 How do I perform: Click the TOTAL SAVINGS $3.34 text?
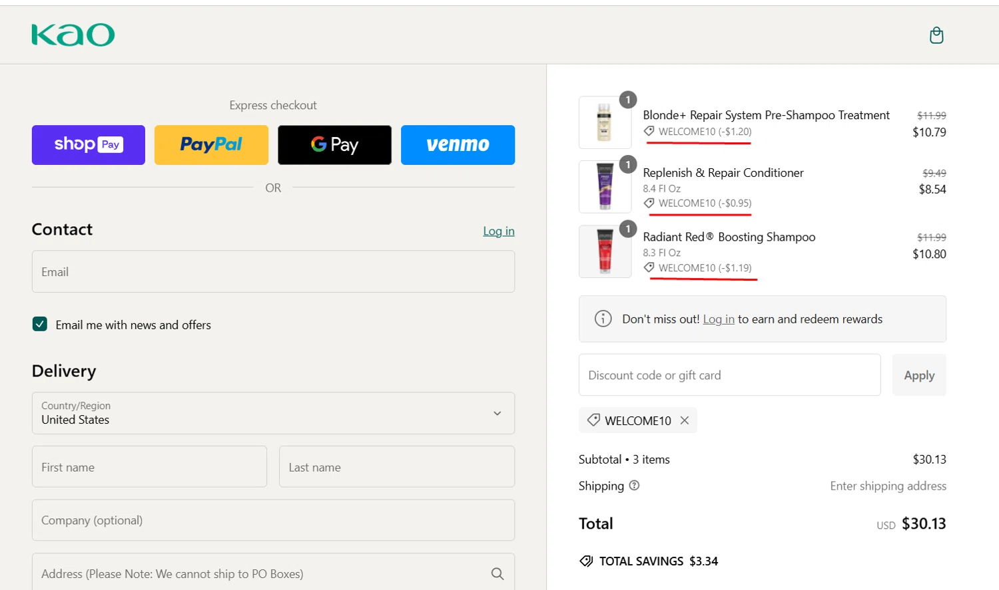(x=658, y=561)
